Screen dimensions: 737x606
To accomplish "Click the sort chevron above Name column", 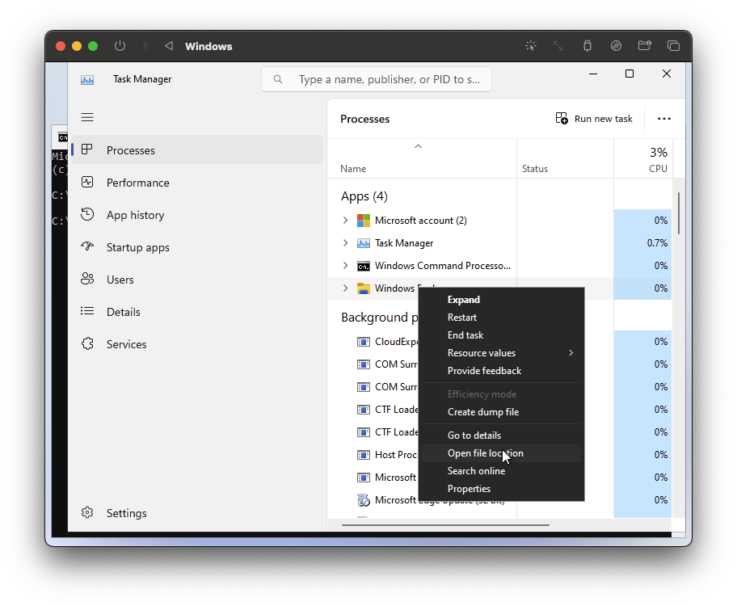I will pyautogui.click(x=418, y=147).
